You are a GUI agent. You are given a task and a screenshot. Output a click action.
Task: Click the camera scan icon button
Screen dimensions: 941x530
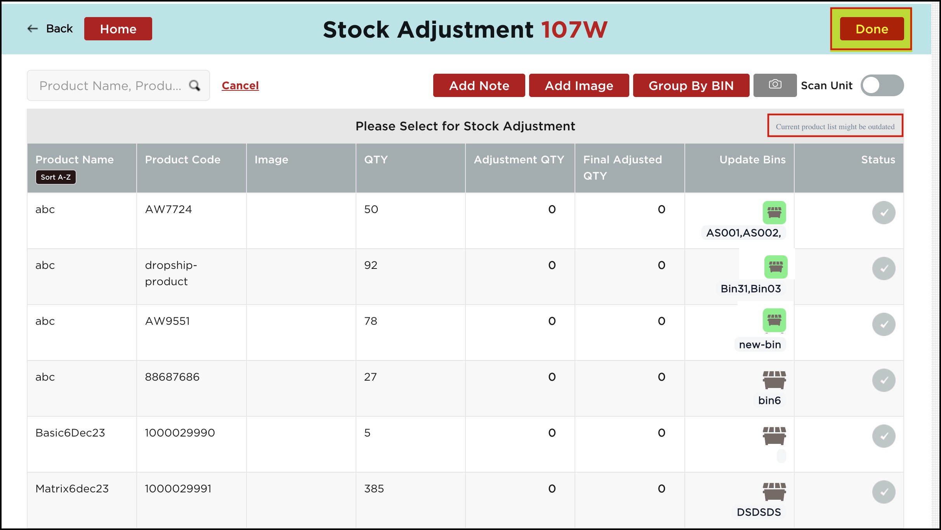[774, 85]
